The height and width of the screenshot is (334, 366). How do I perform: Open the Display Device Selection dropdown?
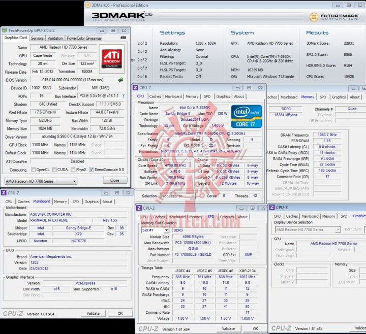pos(308,229)
